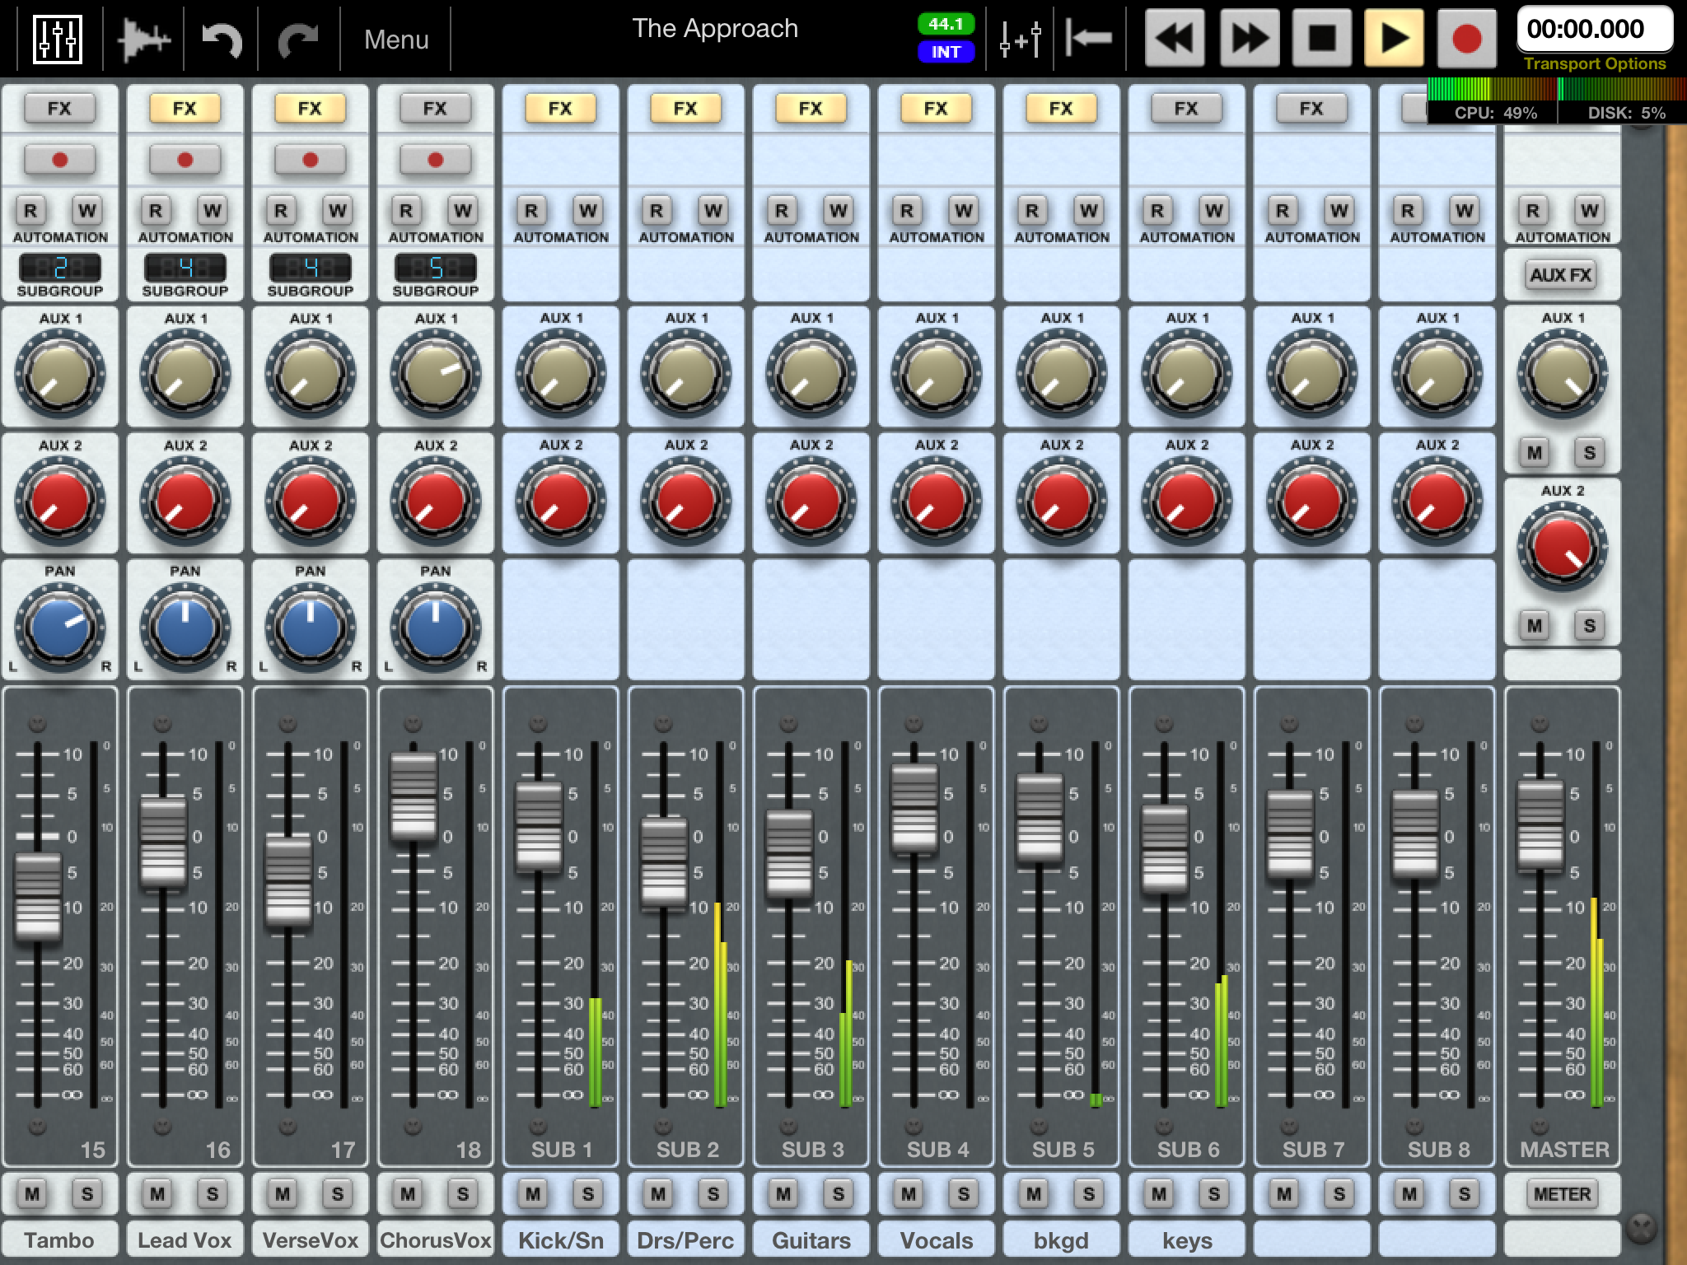Image resolution: width=1687 pixels, height=1265 pixels.
Task: Mute the master AUX 1 return
Action: pyautogui.click(x=1535, y=453)
